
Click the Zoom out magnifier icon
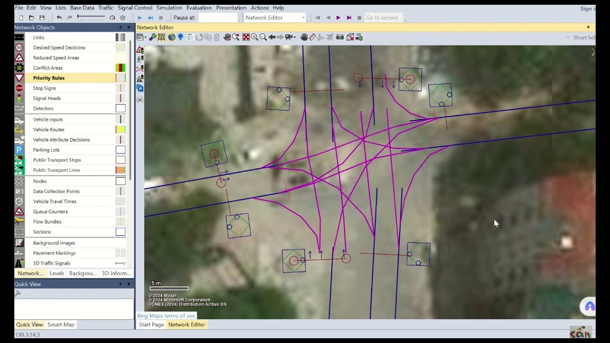[263, 37]
